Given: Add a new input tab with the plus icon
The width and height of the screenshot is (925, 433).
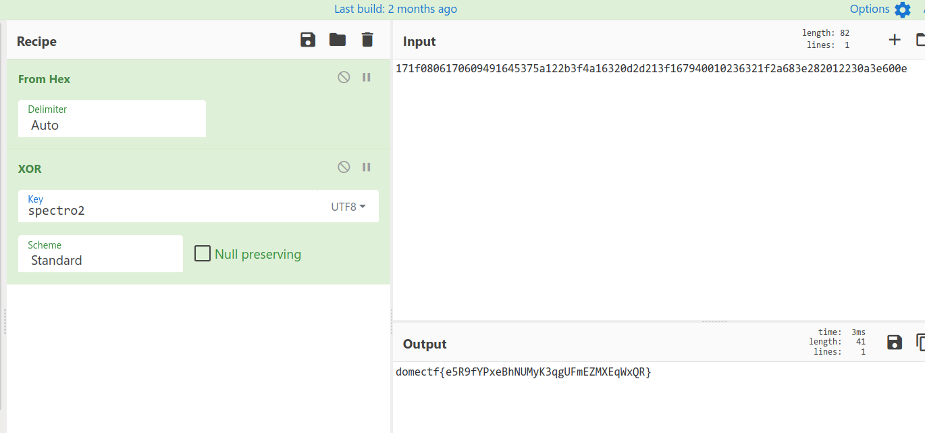Looking at the screenshot, I should 895,40.
